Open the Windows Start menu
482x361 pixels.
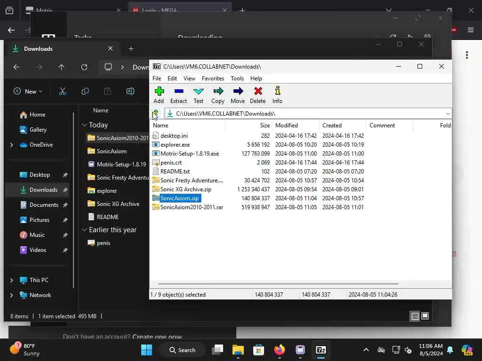tap(146, 350)
